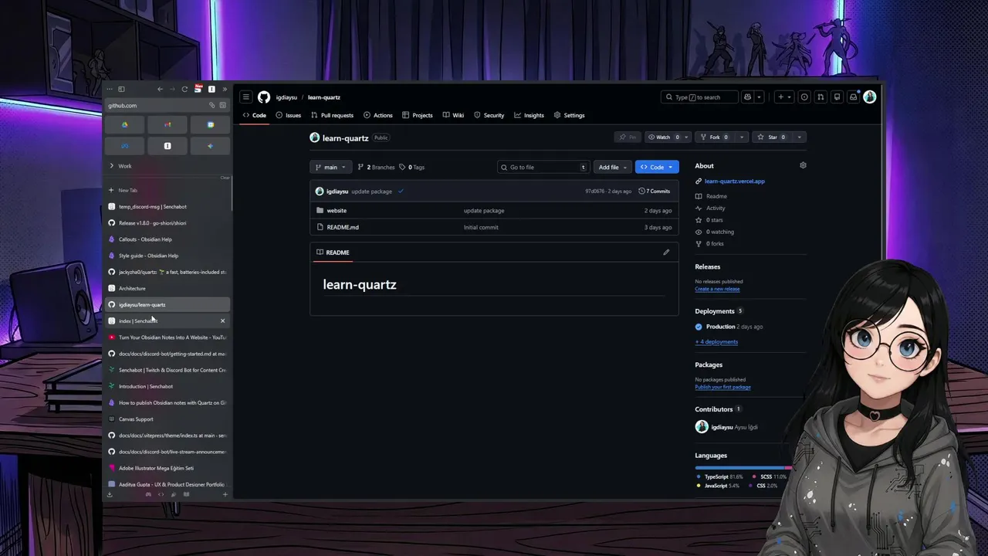Open Issues icon in GitHub header
The width and height of the screenshot is (988, 556).
(804, 97)
